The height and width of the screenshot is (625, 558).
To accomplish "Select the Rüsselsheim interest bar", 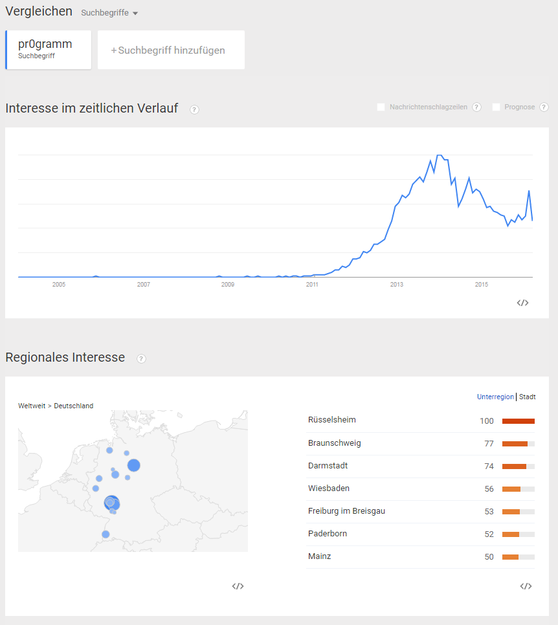I will [x=518, y=421].
